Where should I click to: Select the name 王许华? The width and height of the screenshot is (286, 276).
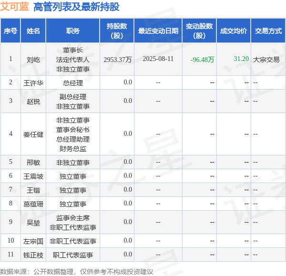click(33, 83)
